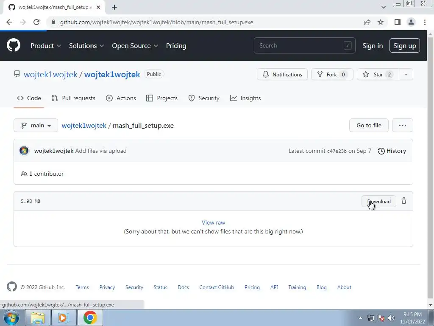Open Windows Explorer from taskbar

(x=38, y=318)
